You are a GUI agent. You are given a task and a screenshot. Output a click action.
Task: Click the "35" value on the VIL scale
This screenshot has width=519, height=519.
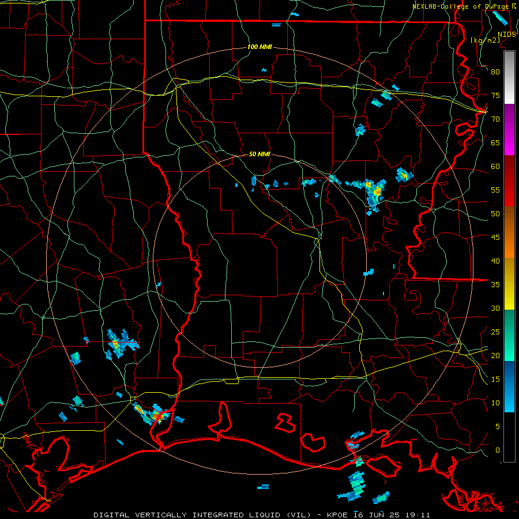point(495,285)
